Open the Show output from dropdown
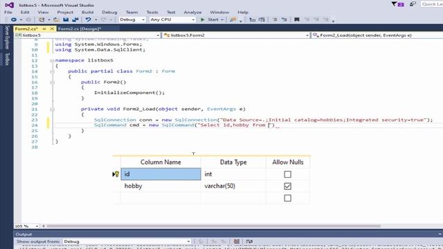 tap(126, 241)
